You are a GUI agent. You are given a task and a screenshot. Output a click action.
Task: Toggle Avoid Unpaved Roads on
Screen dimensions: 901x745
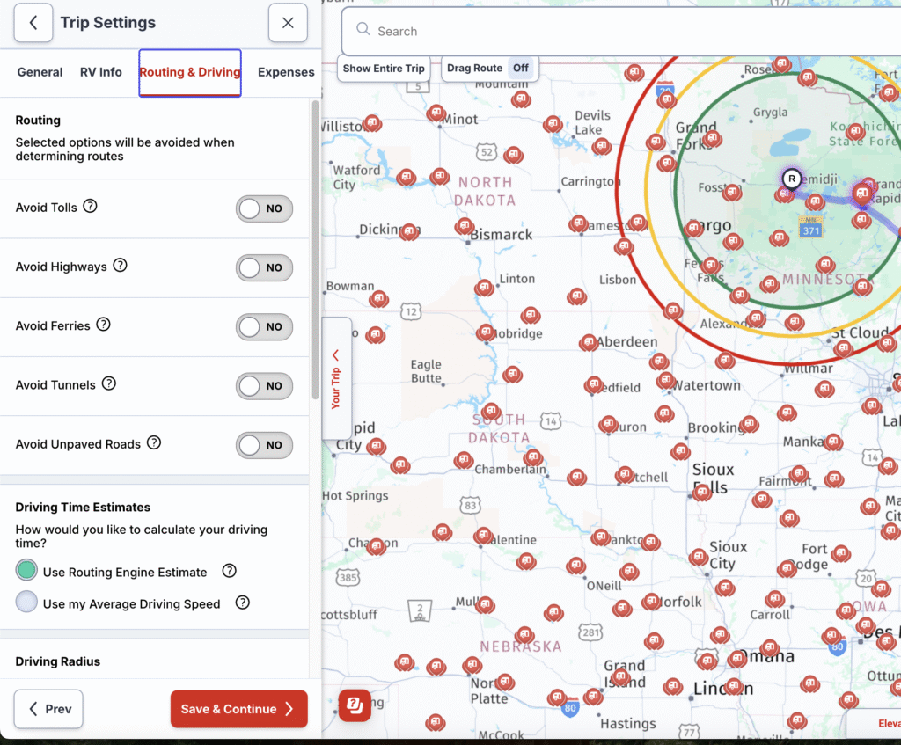tap(264, 445)
